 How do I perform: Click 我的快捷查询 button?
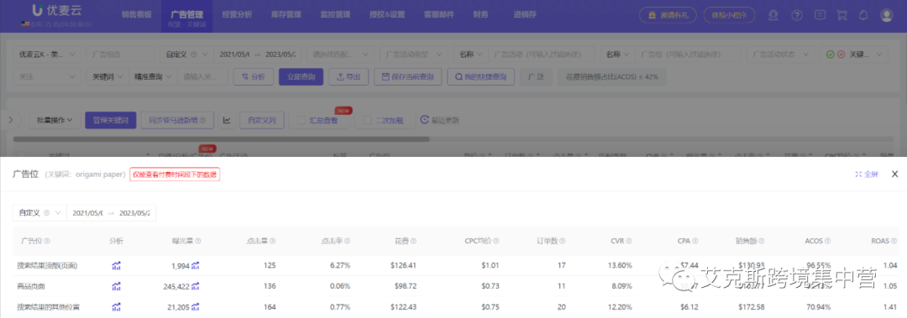click(480, 76)
